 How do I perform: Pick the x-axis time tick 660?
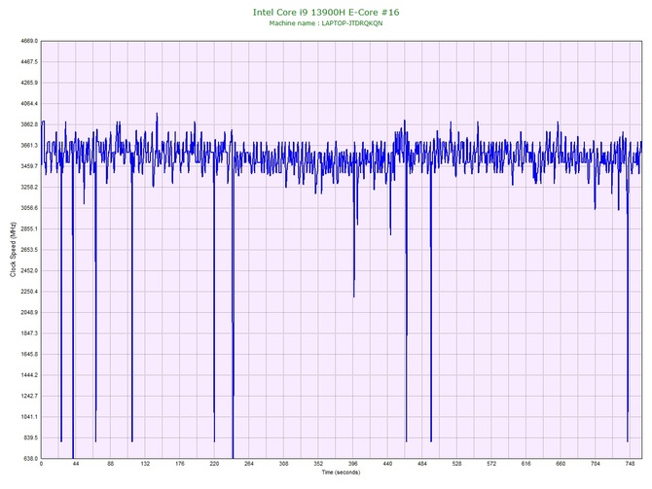coord(561,464)
